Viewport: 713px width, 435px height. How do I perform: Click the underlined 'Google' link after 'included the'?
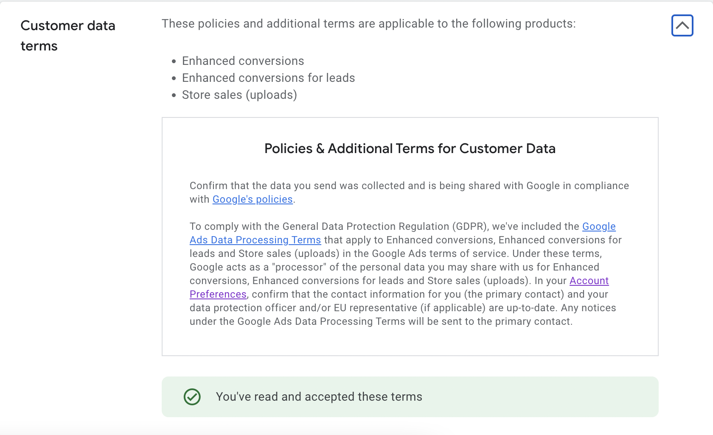599,226
